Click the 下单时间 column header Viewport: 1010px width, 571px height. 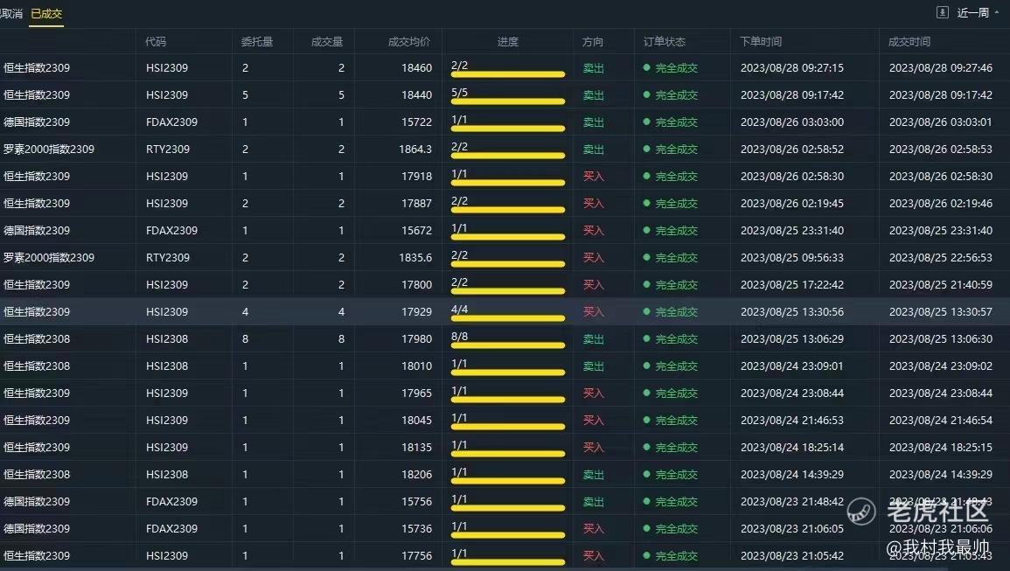click(761, 41)
